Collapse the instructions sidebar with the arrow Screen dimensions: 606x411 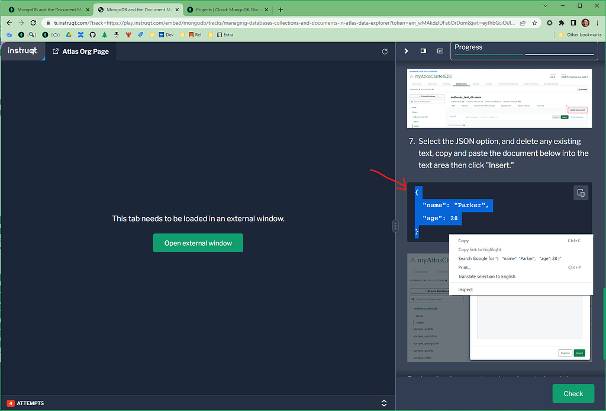(x=406, y=52)
